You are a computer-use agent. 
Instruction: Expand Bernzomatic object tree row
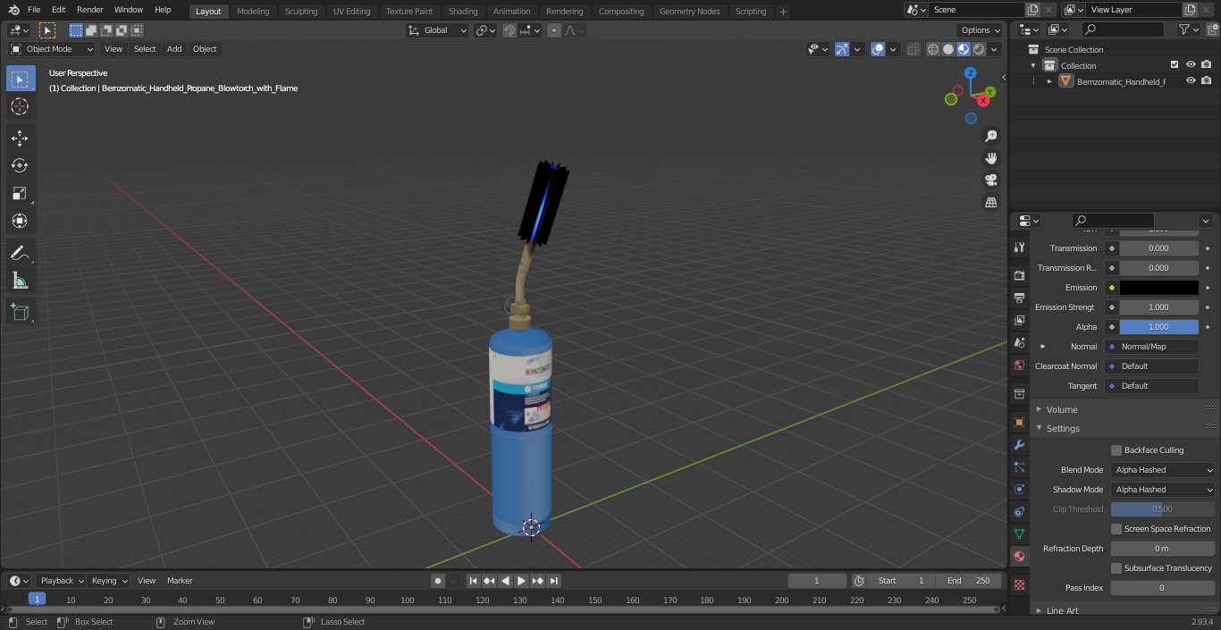[x=1049, y=81]
